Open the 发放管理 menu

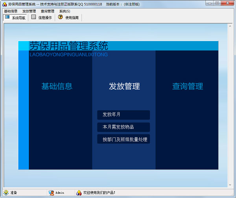[29, 11]
